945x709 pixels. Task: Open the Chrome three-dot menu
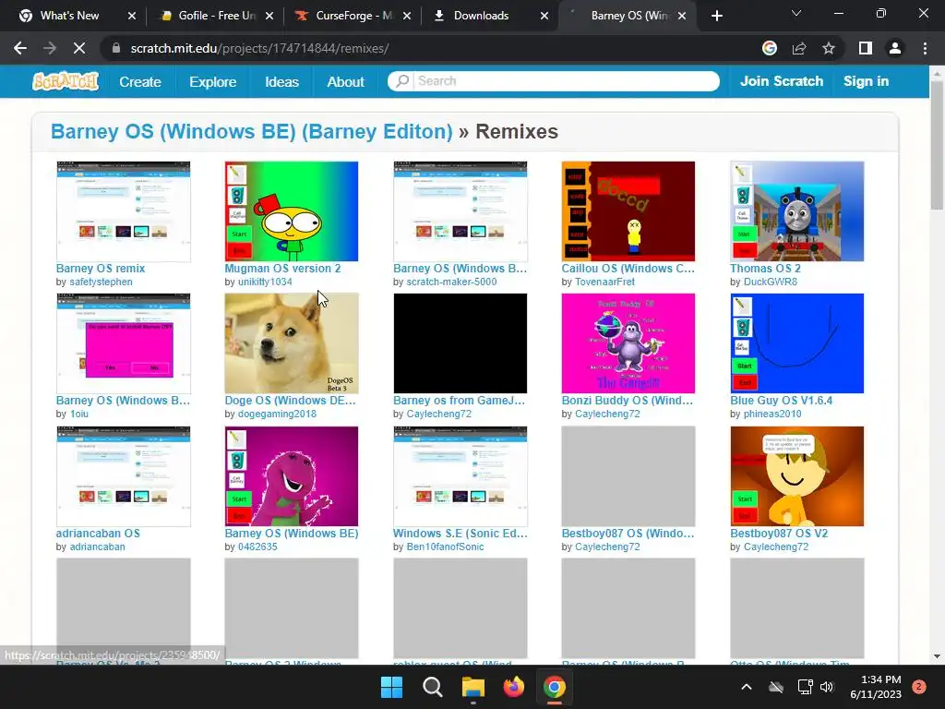click(925, 48)
